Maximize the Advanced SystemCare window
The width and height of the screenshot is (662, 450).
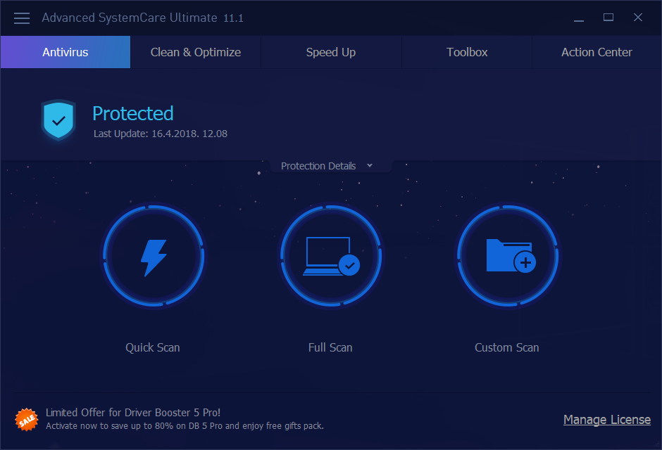pyautogui.click(x=608, y=18)
